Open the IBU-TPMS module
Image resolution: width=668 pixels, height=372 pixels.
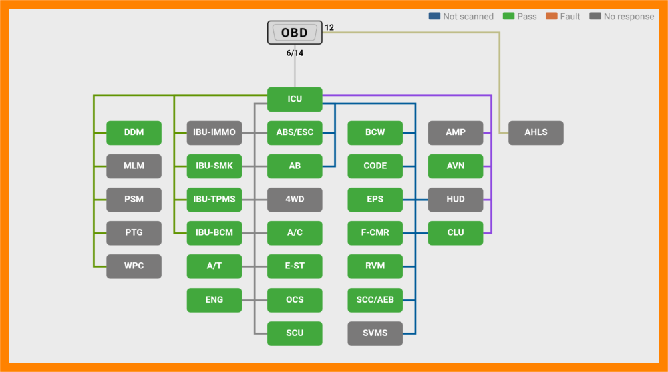click(214, 200)
